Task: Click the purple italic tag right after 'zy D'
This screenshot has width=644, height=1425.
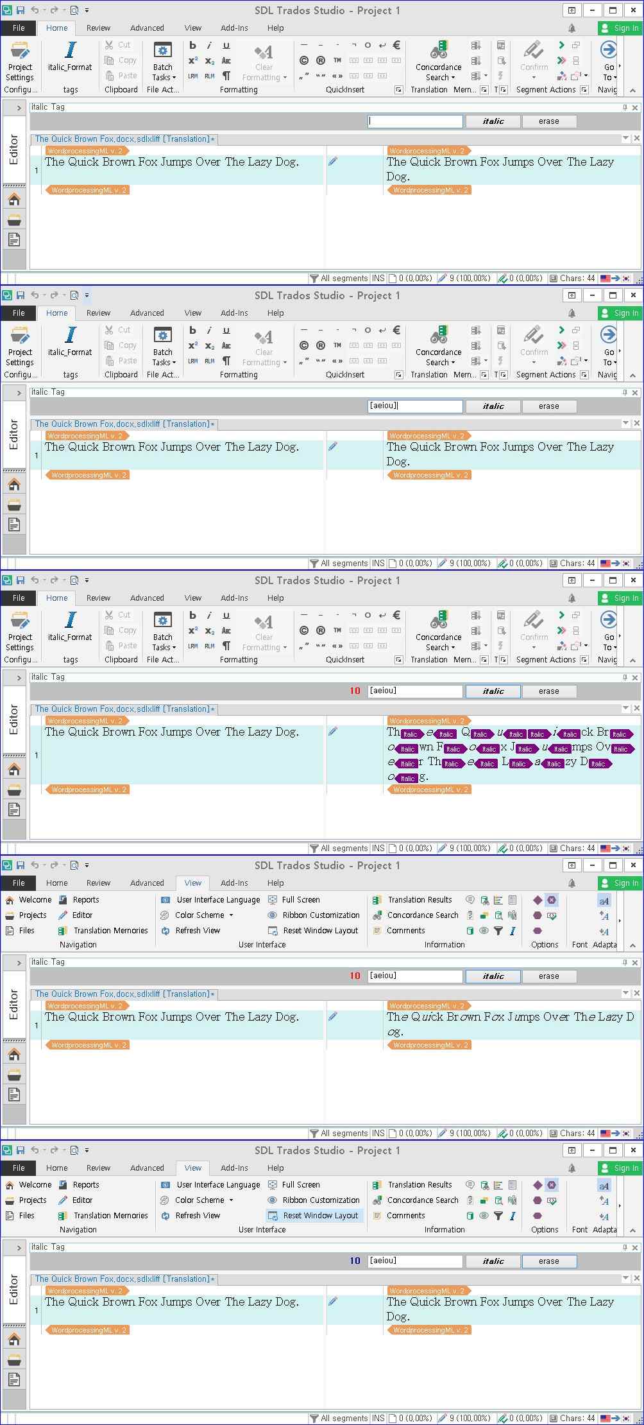Action: [600, 763]
